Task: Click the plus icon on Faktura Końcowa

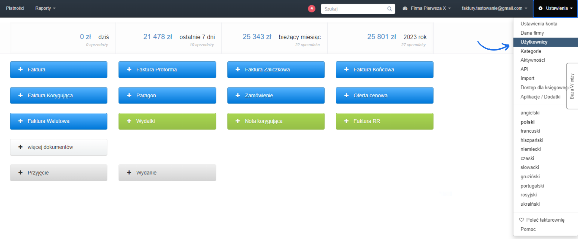Action: pos(346,69)
